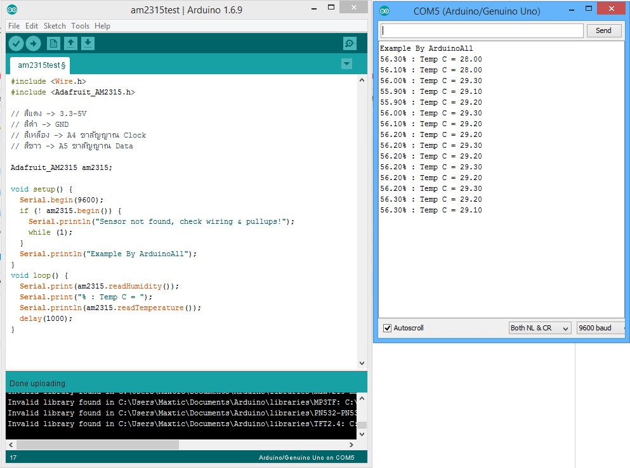This screenshot has width=630, height=468.
Task: Click the "GND" wiring comment line
Action: coord(40,124)
